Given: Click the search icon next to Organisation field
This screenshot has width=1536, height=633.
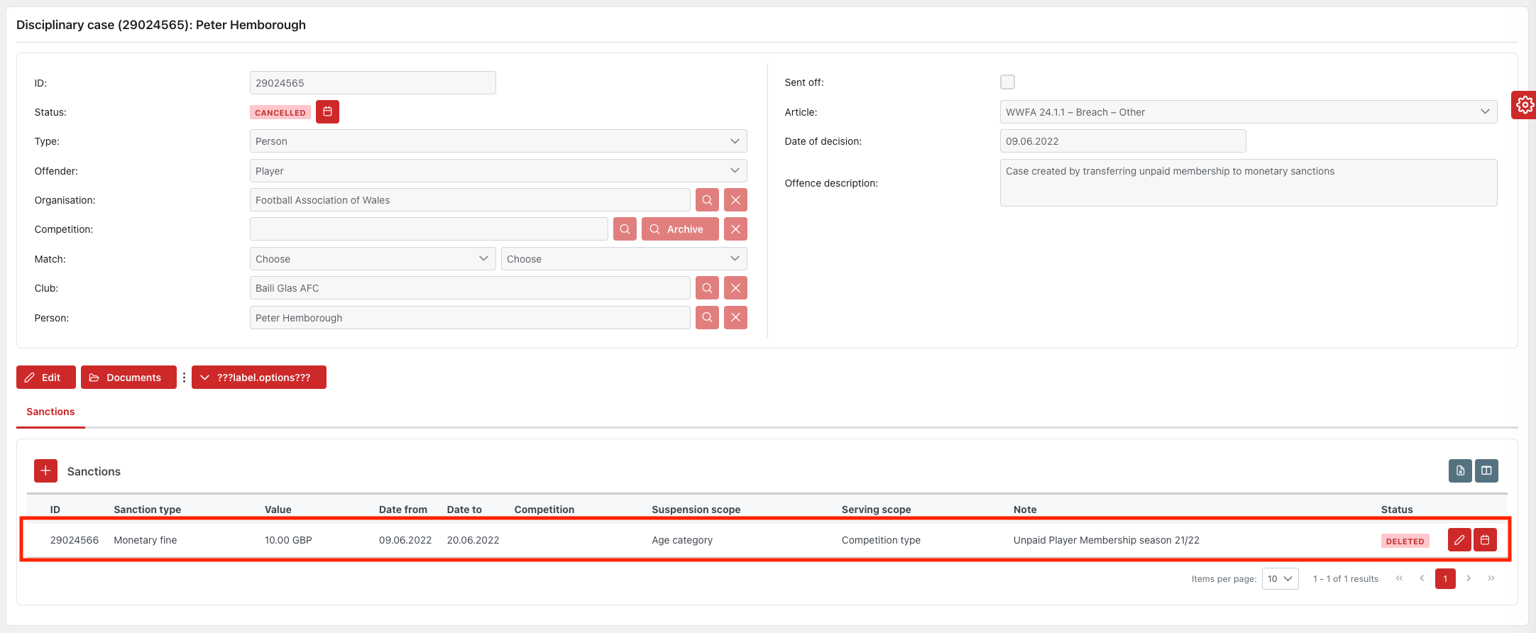Looking at the screenshot, I should coord(707,200).
